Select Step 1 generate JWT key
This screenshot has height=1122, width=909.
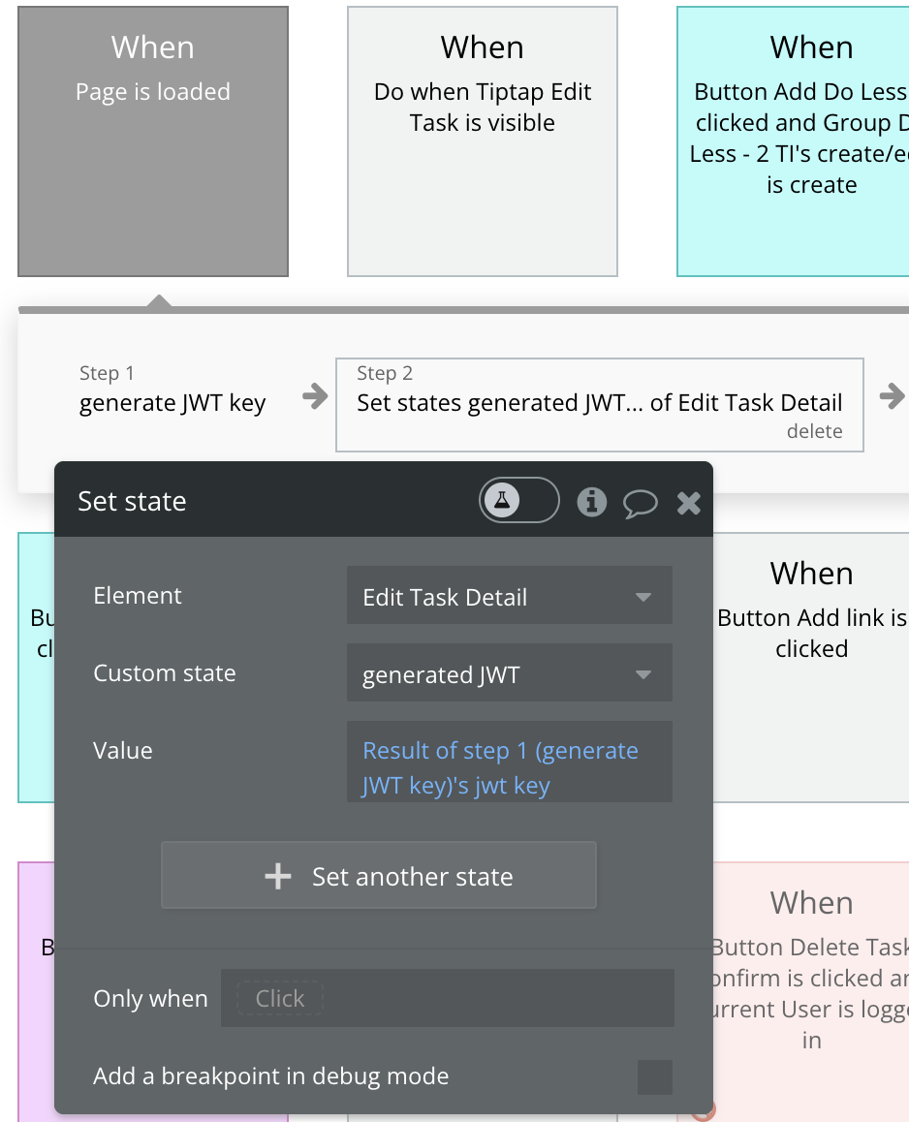pyautogui.click(x=172, y=392)
